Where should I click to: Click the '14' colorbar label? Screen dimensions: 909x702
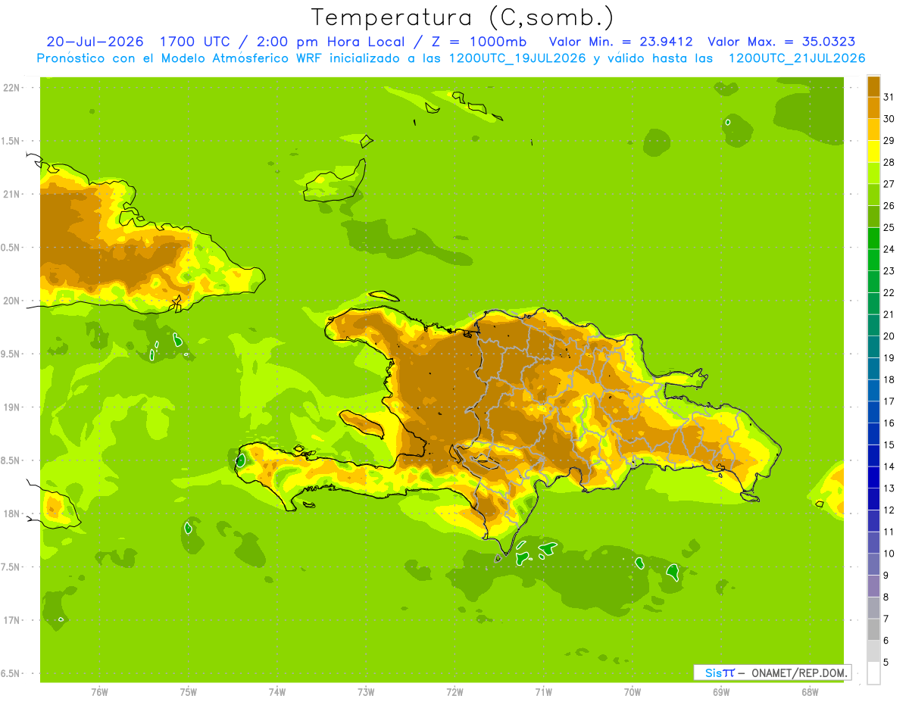click(889, 466)
